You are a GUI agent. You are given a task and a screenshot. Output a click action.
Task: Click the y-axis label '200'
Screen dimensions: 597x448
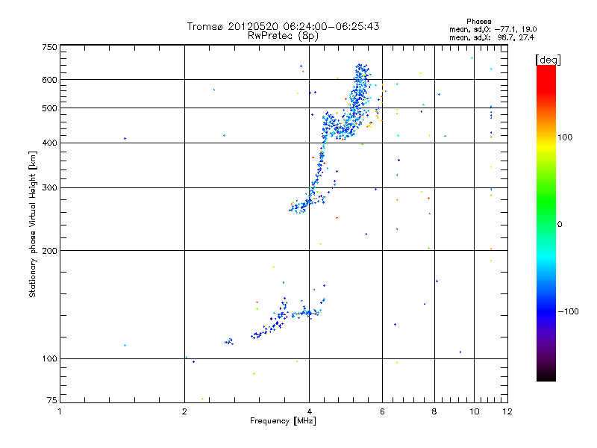49,251
